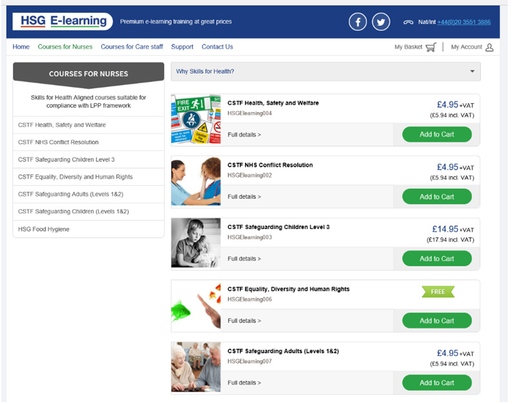The image size is (522, 404).
Task: Click the Safeguarding Adults elderly people thumbnail
Action: tap(196, 367)
